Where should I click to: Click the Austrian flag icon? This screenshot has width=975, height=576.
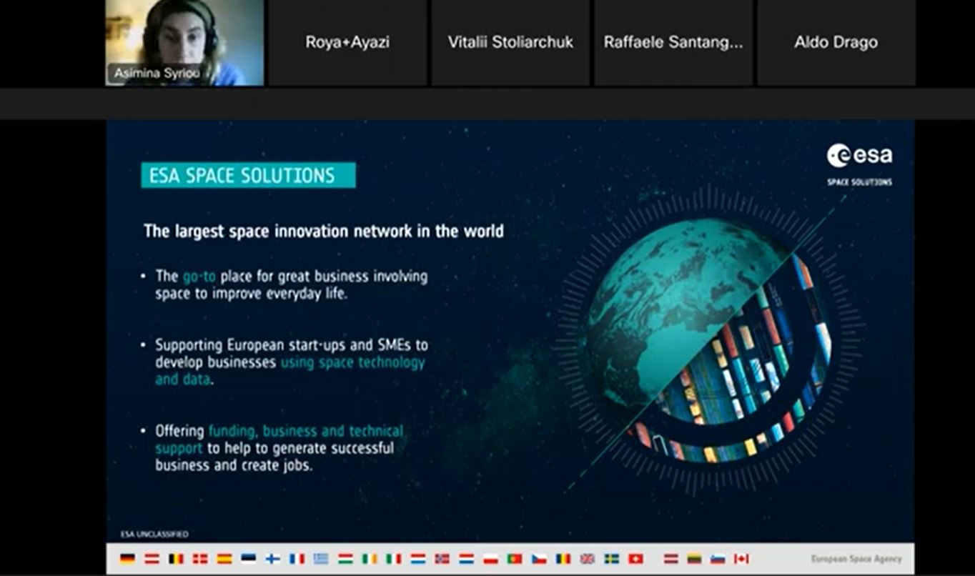[x=152, y=559]
